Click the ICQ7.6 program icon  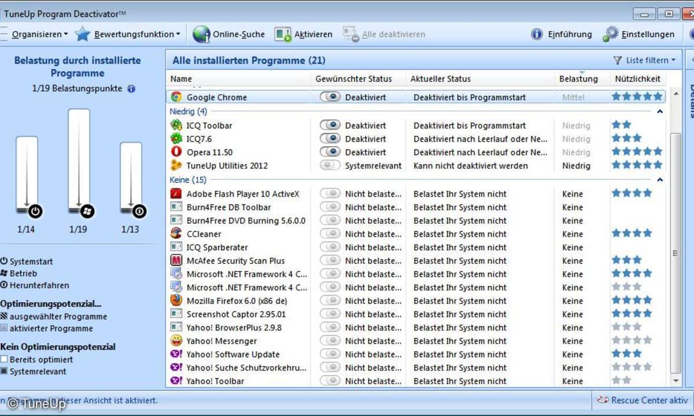click(176, 139)
